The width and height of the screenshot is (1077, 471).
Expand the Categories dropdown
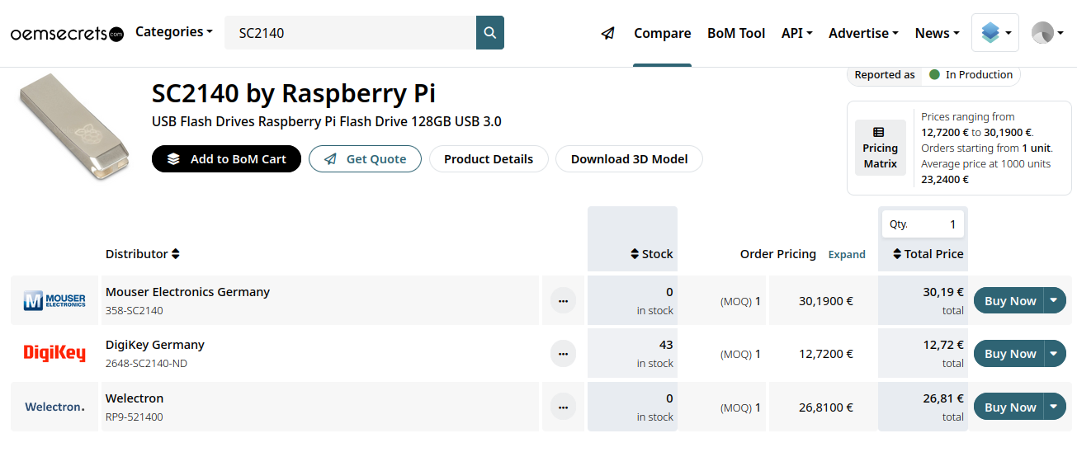click(x=174, y=32)
